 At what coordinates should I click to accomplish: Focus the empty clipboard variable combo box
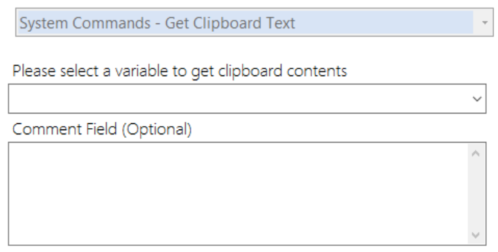247,98
